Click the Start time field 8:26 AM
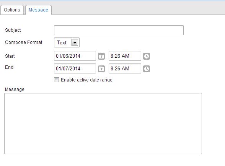 pyautogui.click(x=125, y=56)
